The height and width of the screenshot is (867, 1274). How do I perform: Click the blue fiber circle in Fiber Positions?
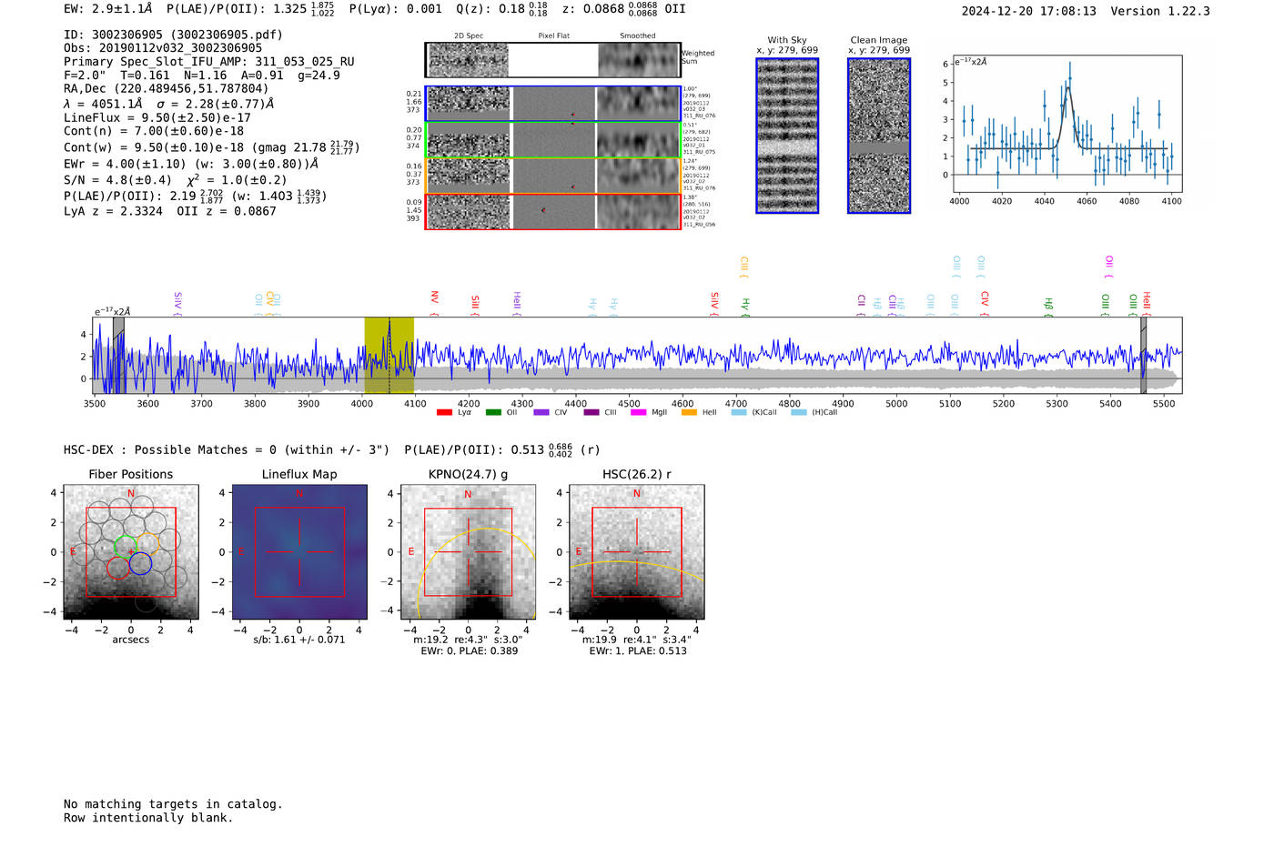point(140,563)
